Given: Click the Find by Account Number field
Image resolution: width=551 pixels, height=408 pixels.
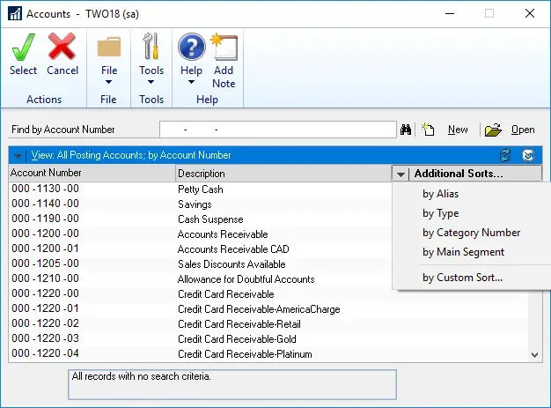Looking at the screenshot, I should [x=277, y=130].
